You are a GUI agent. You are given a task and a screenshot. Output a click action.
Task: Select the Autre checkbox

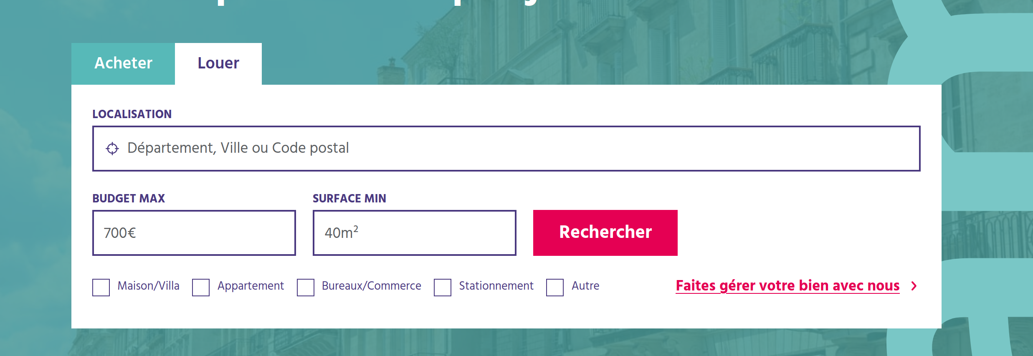555,287
